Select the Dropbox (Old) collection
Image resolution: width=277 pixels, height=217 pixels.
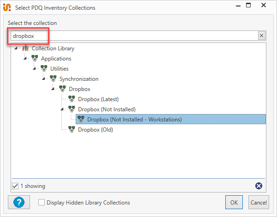[96, 130]
